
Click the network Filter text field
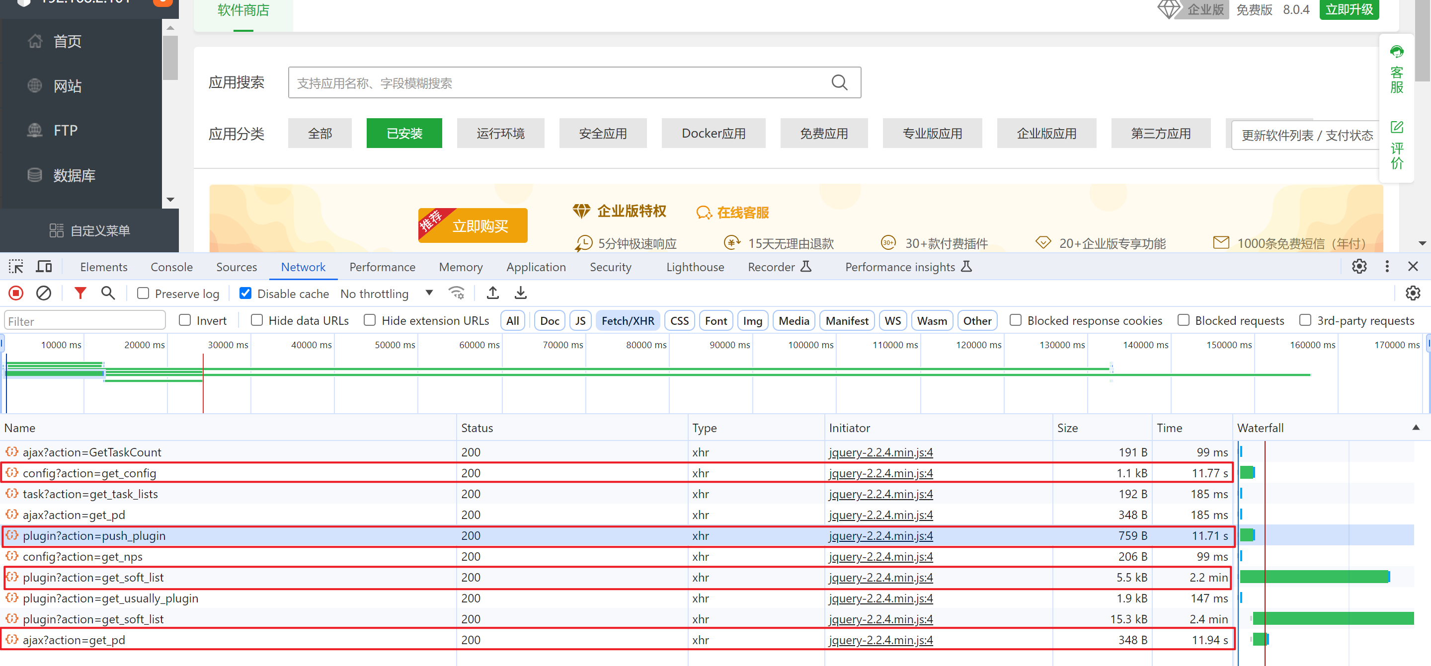tap(85, 320)
